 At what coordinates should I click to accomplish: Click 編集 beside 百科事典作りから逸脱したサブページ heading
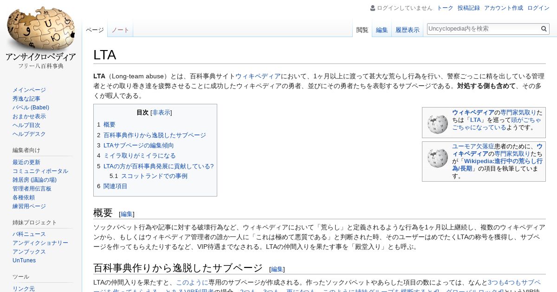277,269
